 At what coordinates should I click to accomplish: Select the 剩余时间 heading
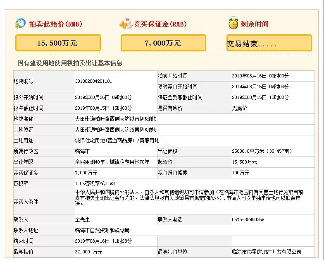(x=255, y=24)
